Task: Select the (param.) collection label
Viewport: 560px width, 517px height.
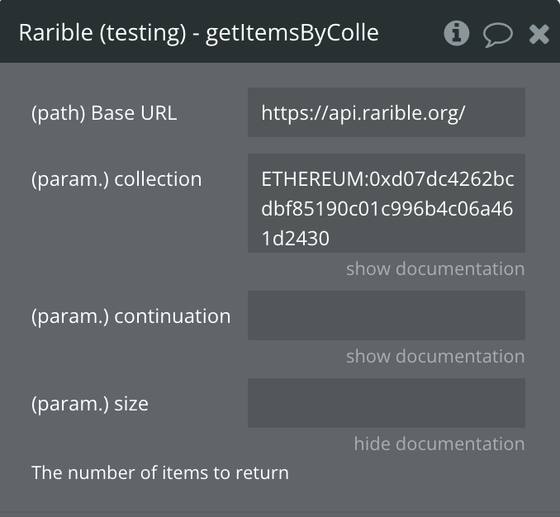Action: click(116, 179)
